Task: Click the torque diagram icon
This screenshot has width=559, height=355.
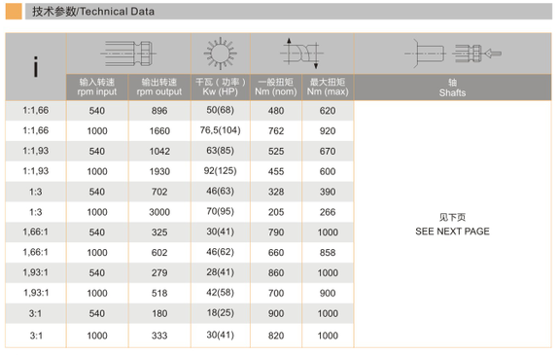Action: (x=301, y=53)
